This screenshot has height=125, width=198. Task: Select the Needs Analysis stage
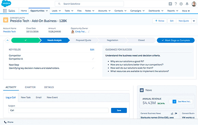click(54, 40)
